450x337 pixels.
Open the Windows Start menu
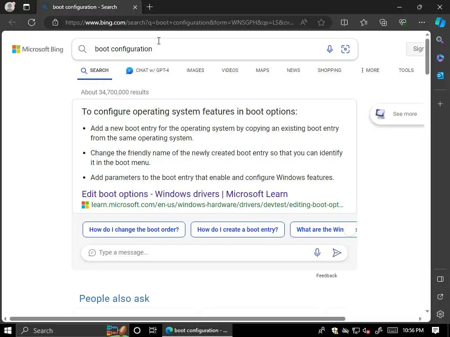8,330
